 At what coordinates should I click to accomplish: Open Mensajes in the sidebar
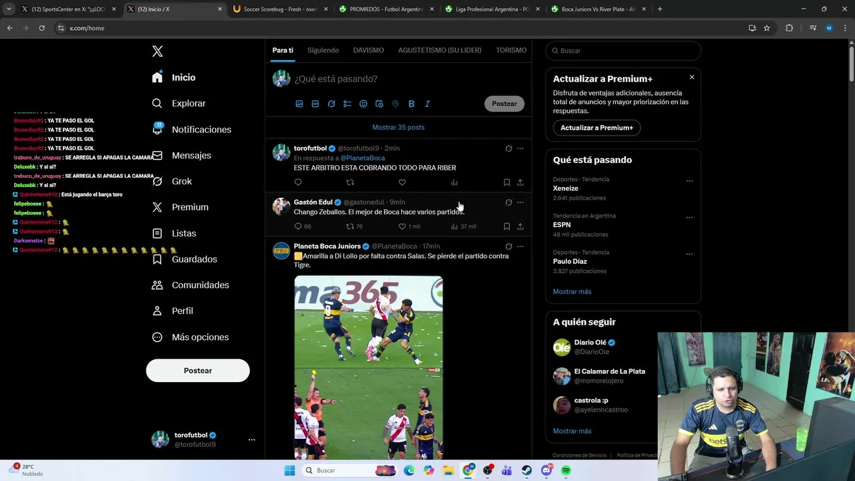pos(181,155)
